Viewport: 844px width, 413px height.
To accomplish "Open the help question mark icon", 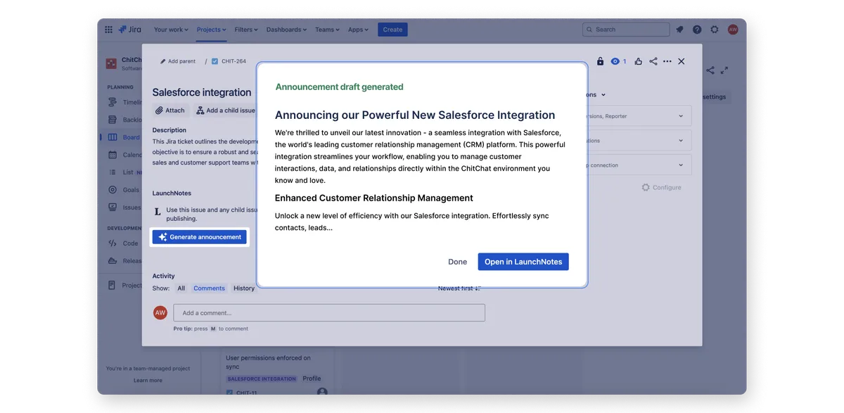I will coord(697,30).
